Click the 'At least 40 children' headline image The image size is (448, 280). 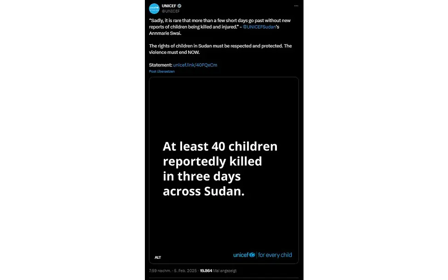click(x=219, y=146)
